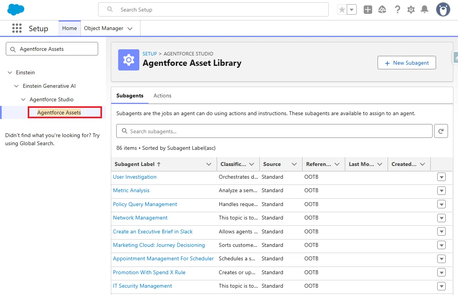
Task: Show row actions for IT Security Management
Action: pos(441,286)
